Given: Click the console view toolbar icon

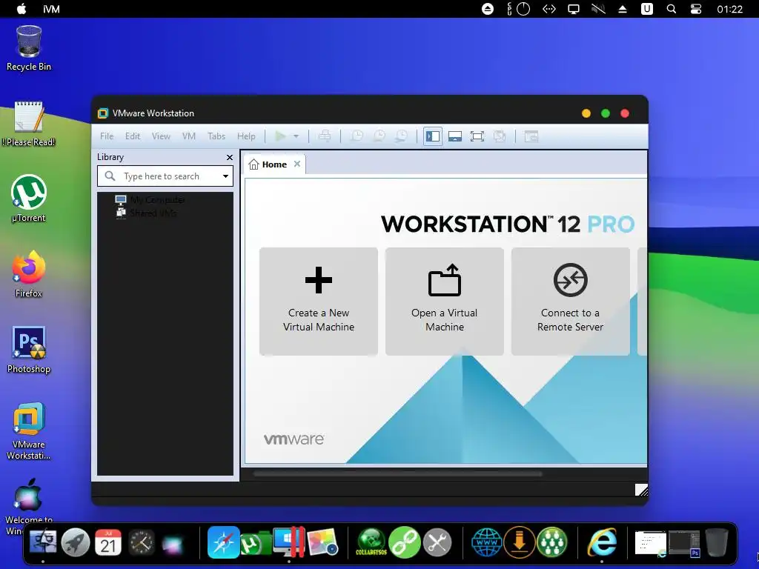Looking at the screenshot, I should point(531,136).
